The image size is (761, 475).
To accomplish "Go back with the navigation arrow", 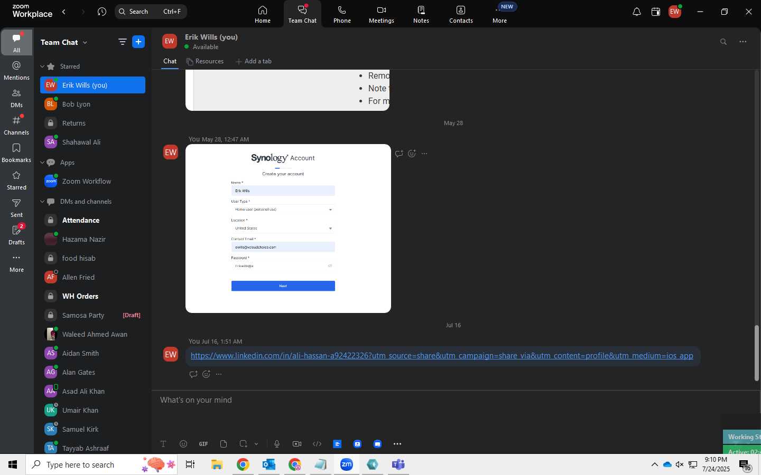I will click(64, 12).
